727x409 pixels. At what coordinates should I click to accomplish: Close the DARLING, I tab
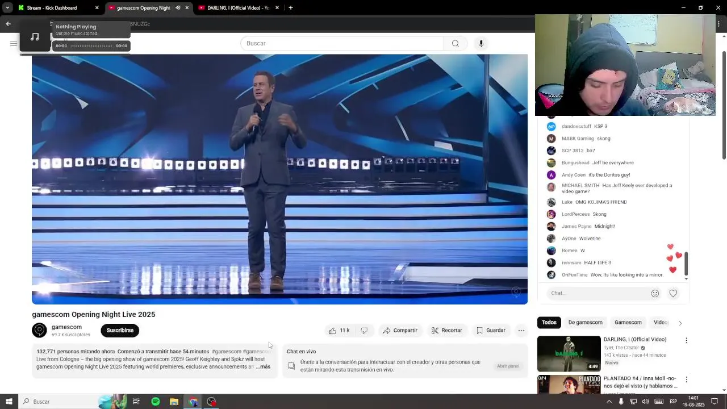coord(277,8)
